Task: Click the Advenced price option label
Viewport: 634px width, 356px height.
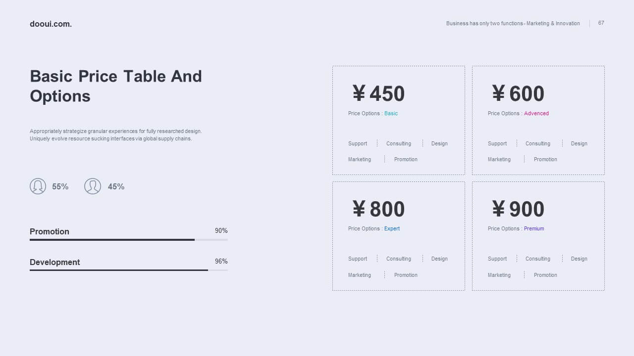Action: (x=536, y=113)
